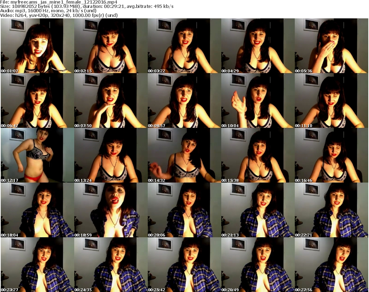Viewport: 369px width, 292px height.
Task: Choose the thumbnail marked 00:05:36
Action: click(x=332, y=46)
